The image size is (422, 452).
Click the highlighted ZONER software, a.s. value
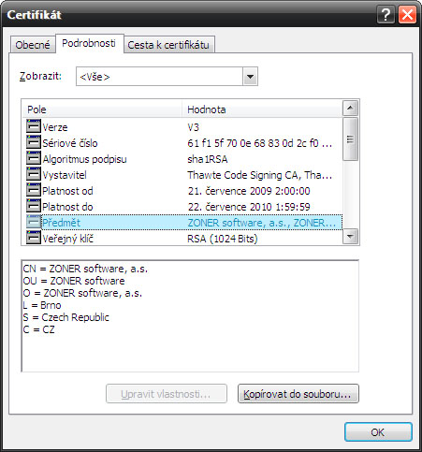tap(262, 223)
